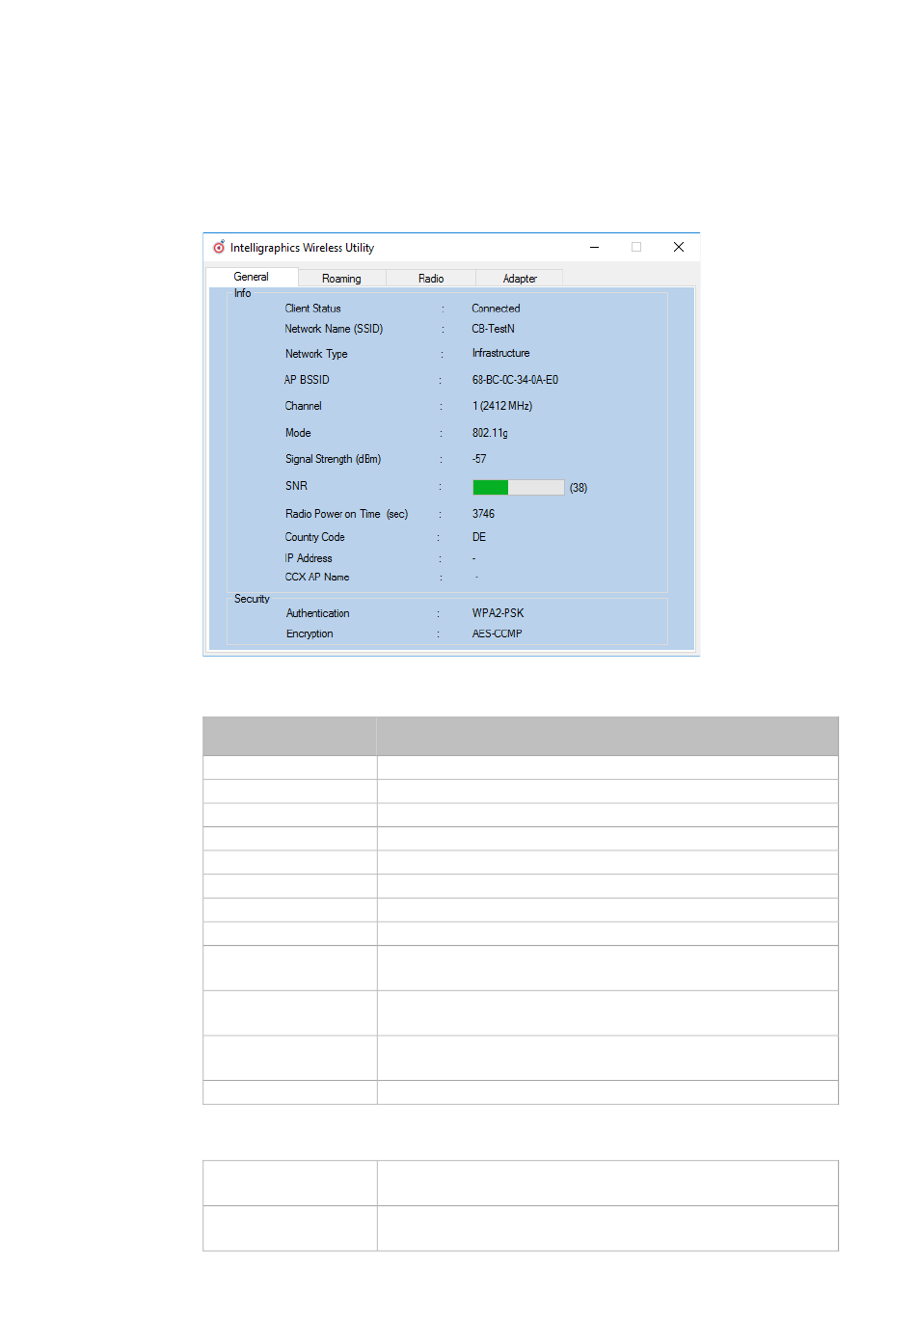Image resolution: width=916 pixels, height=1320 pixels.
Task: Open the Roaming tab
Action: 341,279
